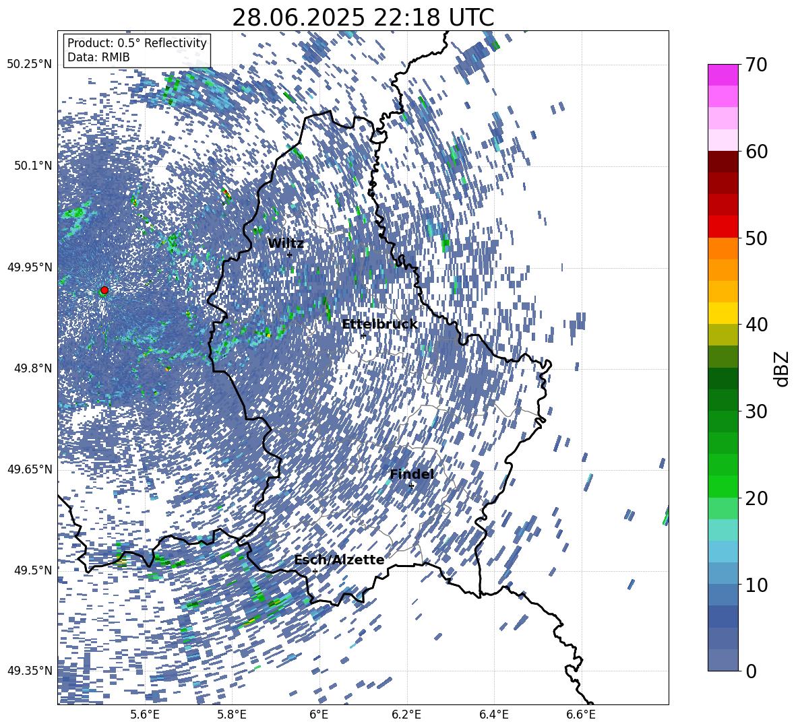Click the 5.6°E longitude label
This screenshot has width=798, height=728.
pos(144,715)
